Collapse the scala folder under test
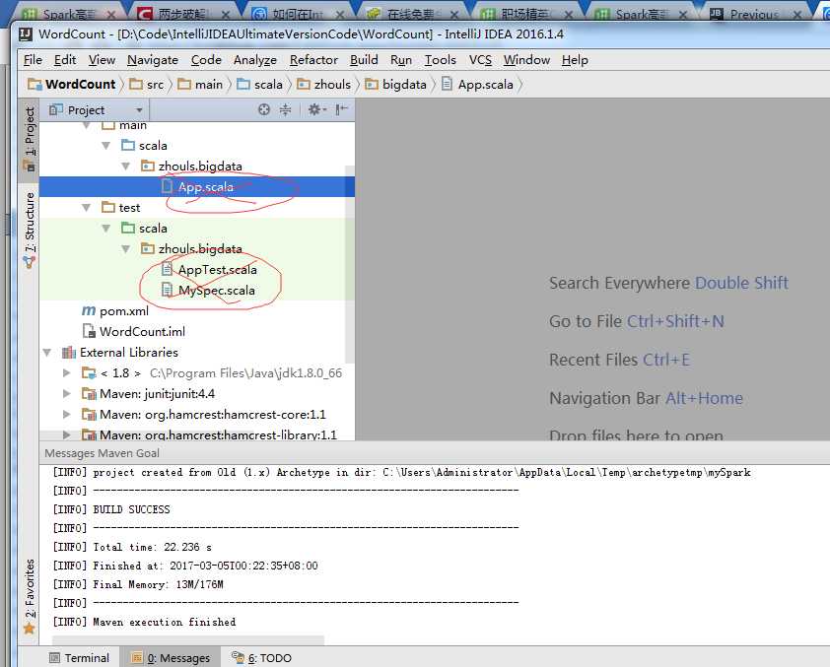This screenshot has height=667, width=830. pos(105,228)
